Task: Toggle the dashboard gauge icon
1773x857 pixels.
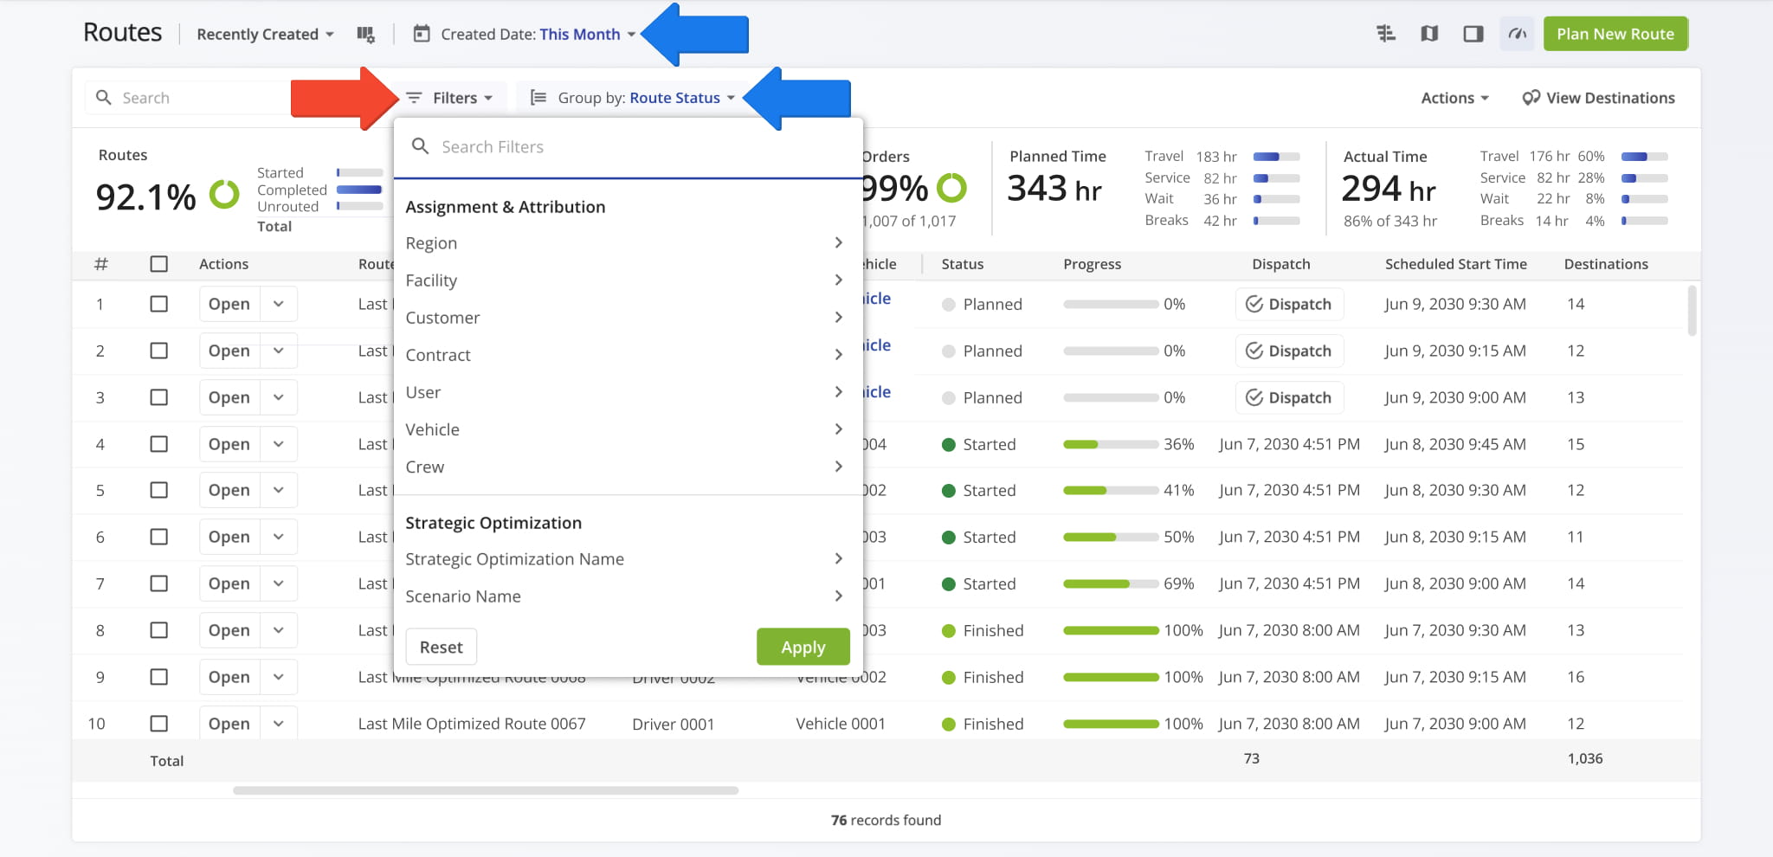Action: pyautogui.click(x=1517, y=34)
